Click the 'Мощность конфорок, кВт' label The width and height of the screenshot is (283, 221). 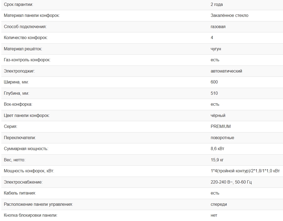point(29,171)
